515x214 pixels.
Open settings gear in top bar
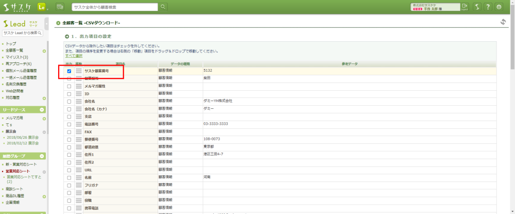[499, 7]
